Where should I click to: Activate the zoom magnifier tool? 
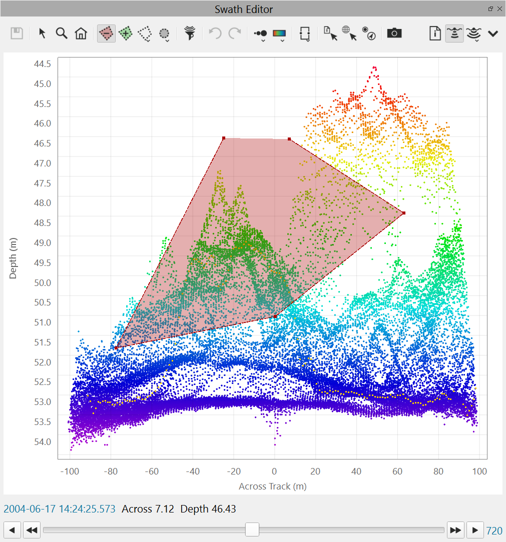pyautogui.click(x=61, y=33)
